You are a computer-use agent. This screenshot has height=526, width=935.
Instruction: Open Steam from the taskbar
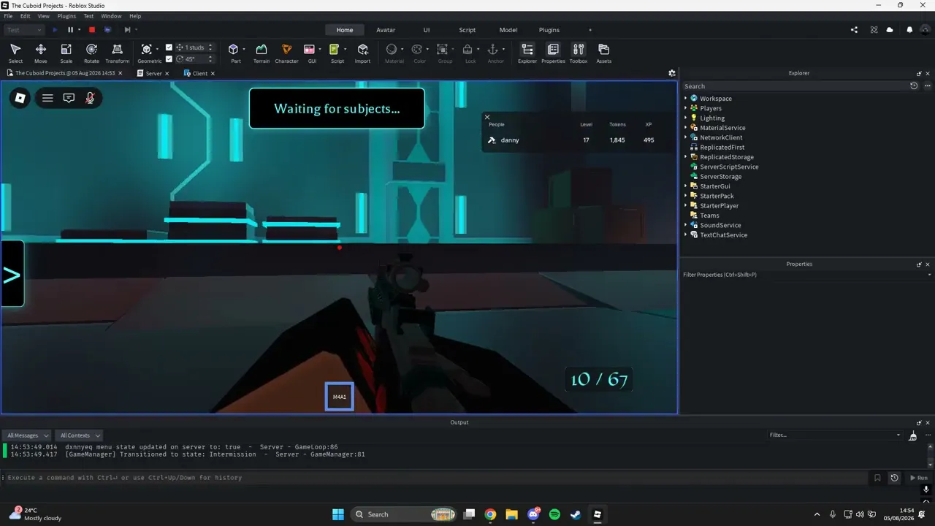point(576,514)
